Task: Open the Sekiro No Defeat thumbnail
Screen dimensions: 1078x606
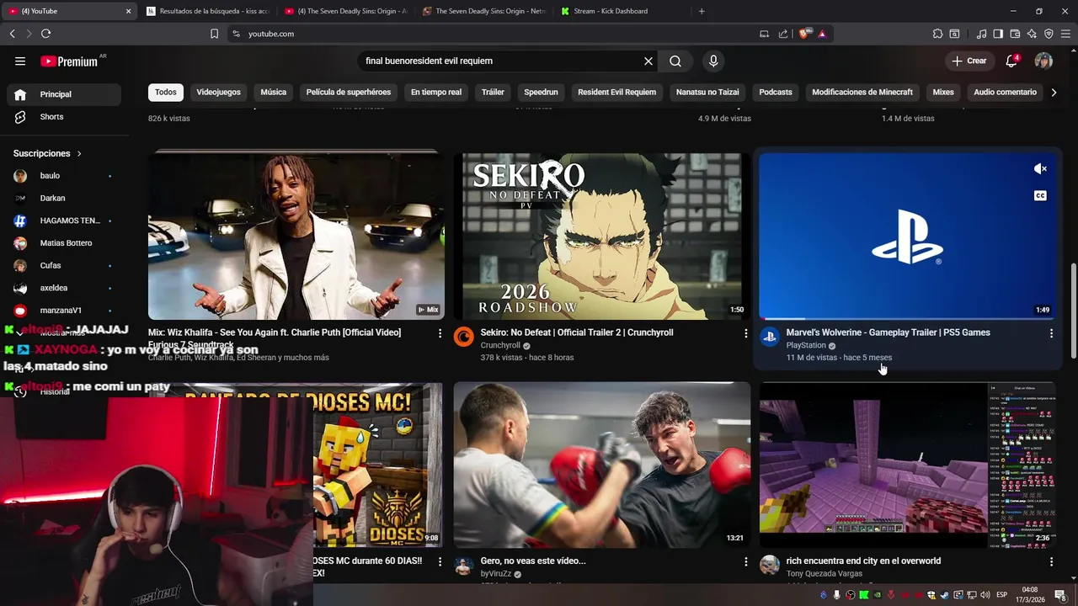Action: tap(602, 236)
